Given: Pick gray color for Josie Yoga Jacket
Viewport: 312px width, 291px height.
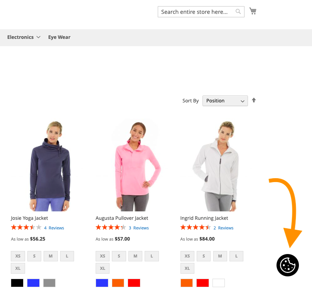Looking at the screenshot, I should coord(49,283).
